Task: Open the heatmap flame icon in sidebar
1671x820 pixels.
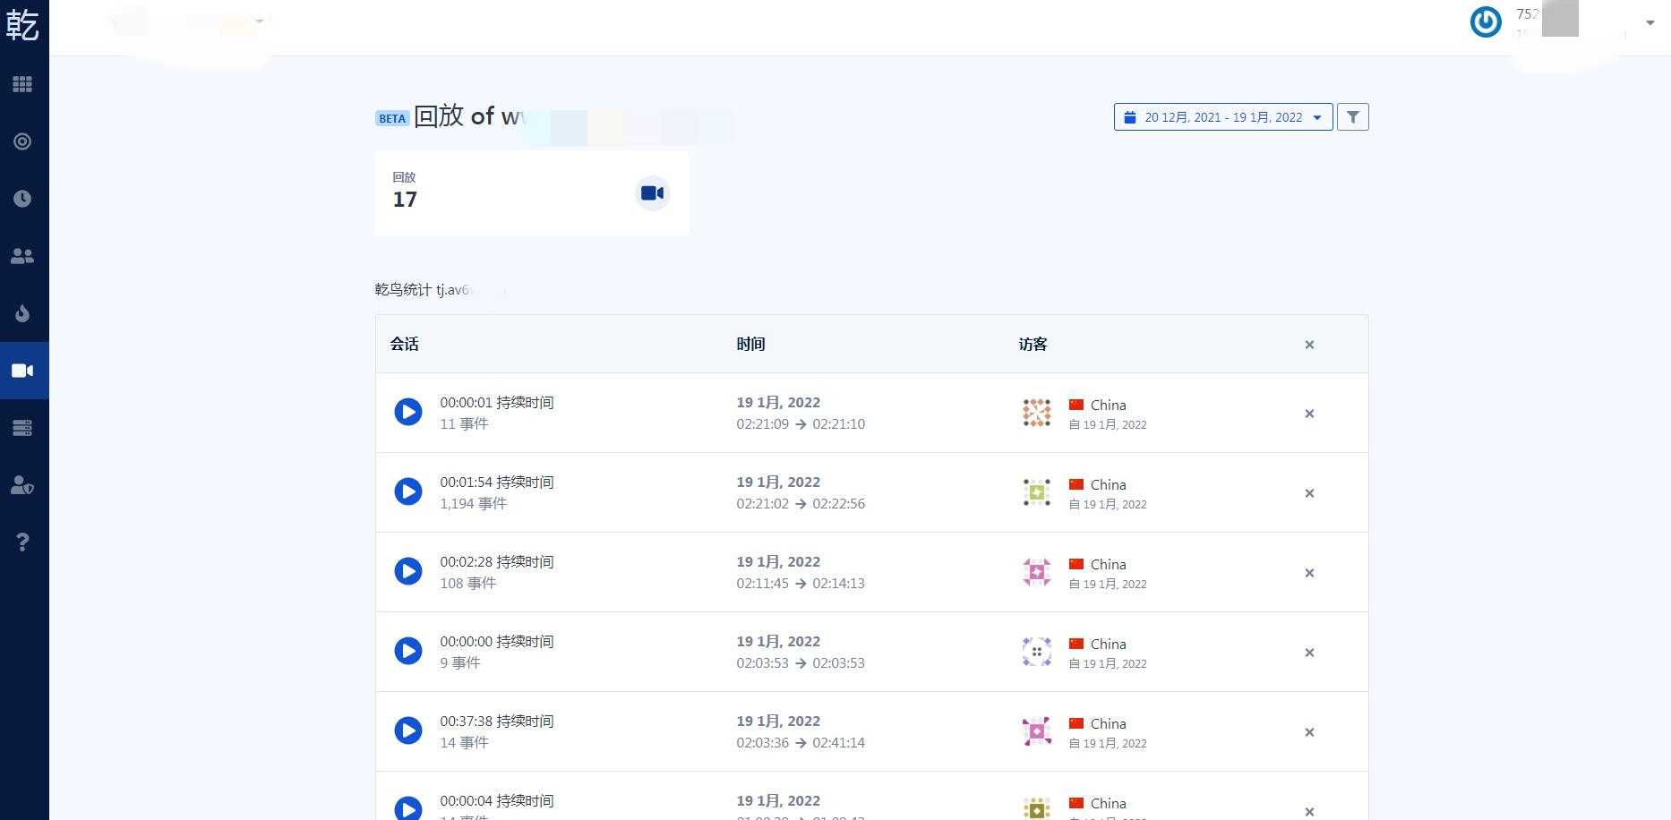Action: tap(22, 313)
